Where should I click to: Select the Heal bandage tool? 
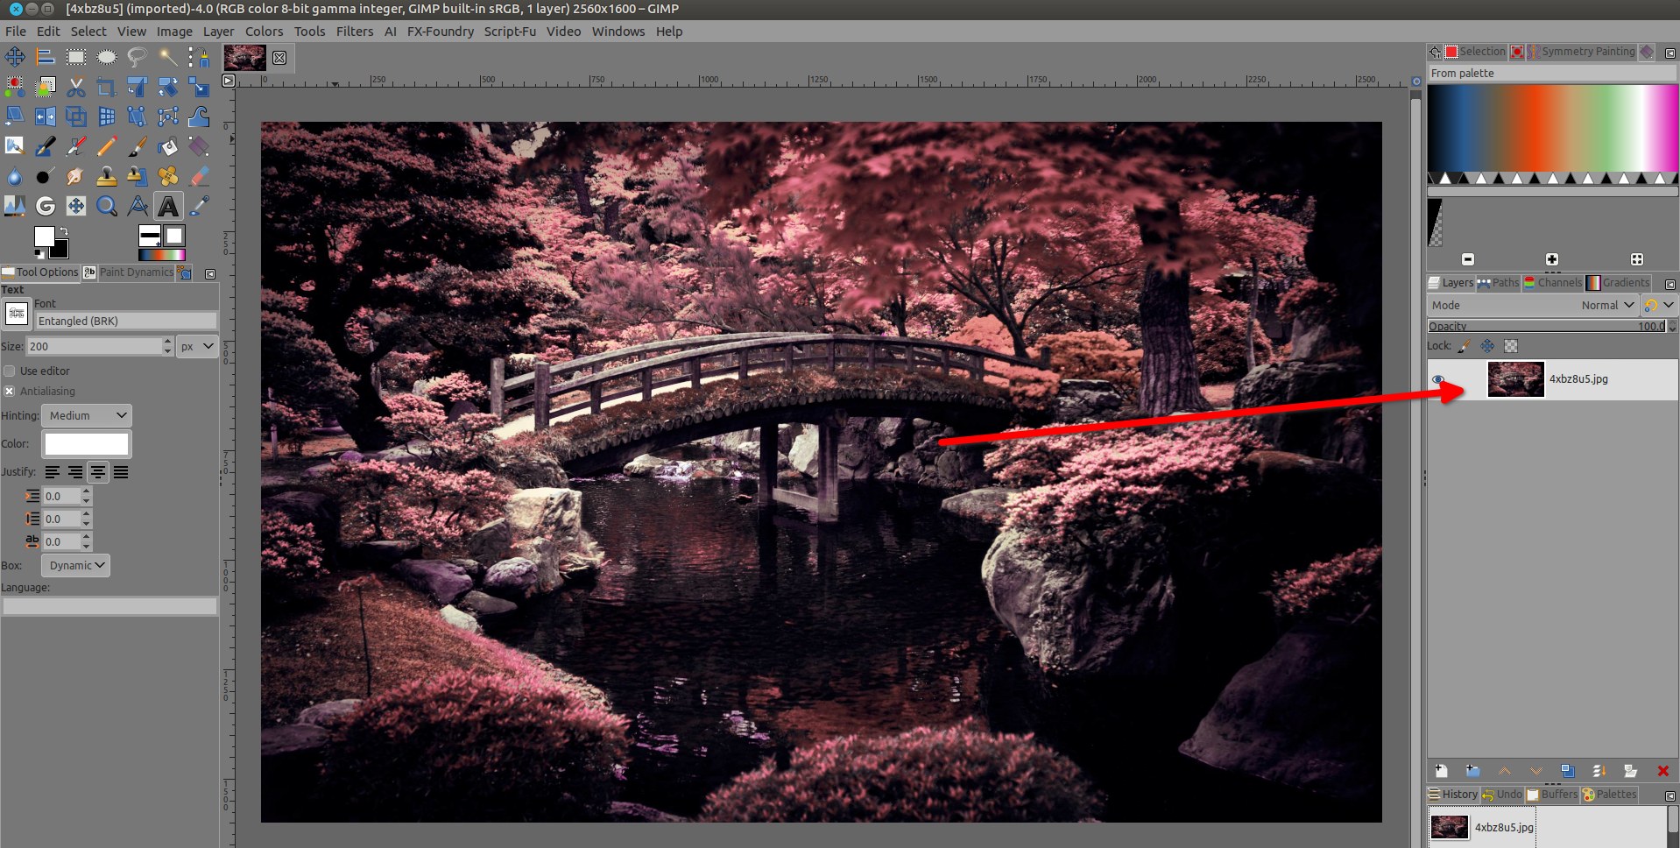168,176
